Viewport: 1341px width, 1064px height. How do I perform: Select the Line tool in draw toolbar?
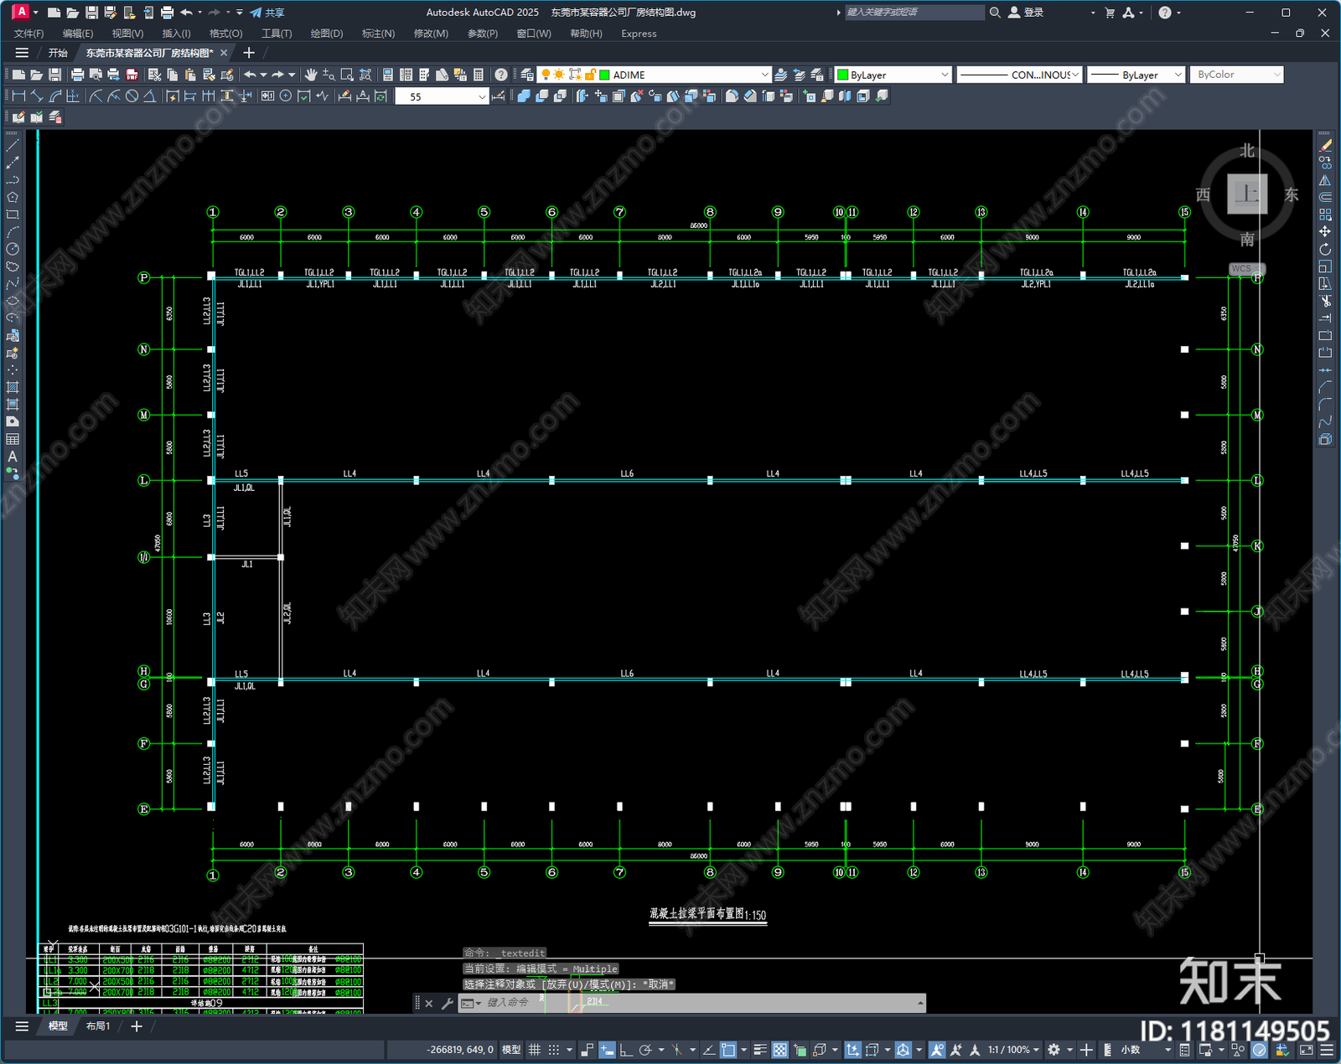13,146
